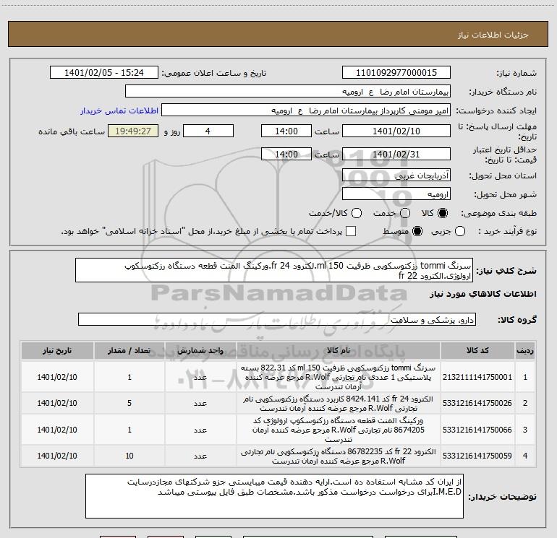Click the announcement date field 1401/02/05 - 15:24
Screen dimensions: 557x538
(103, 73)
